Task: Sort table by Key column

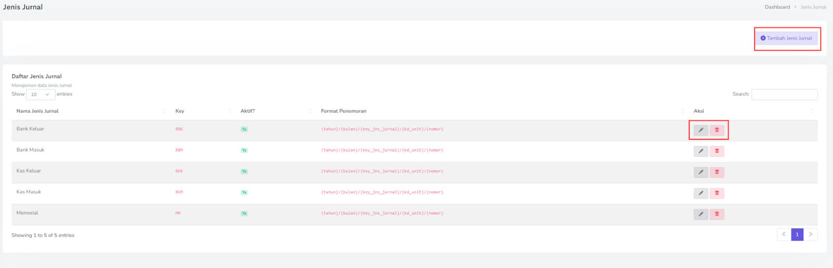Action: point(180,111)
